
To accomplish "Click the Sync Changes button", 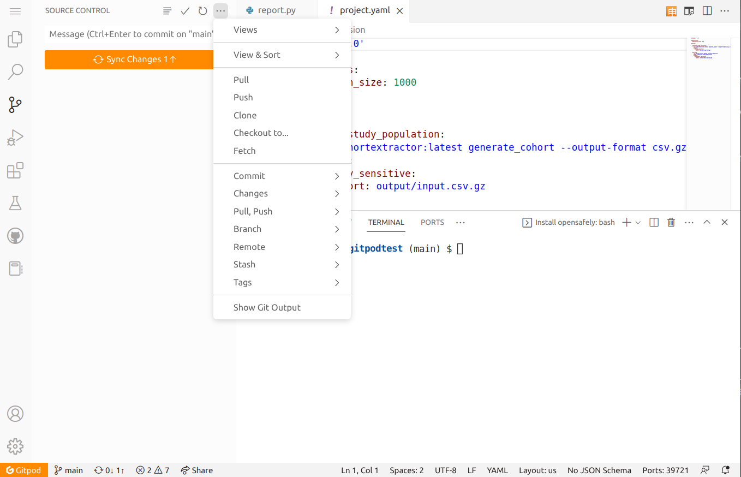I will pyautogui.click(x=129, y=59).
